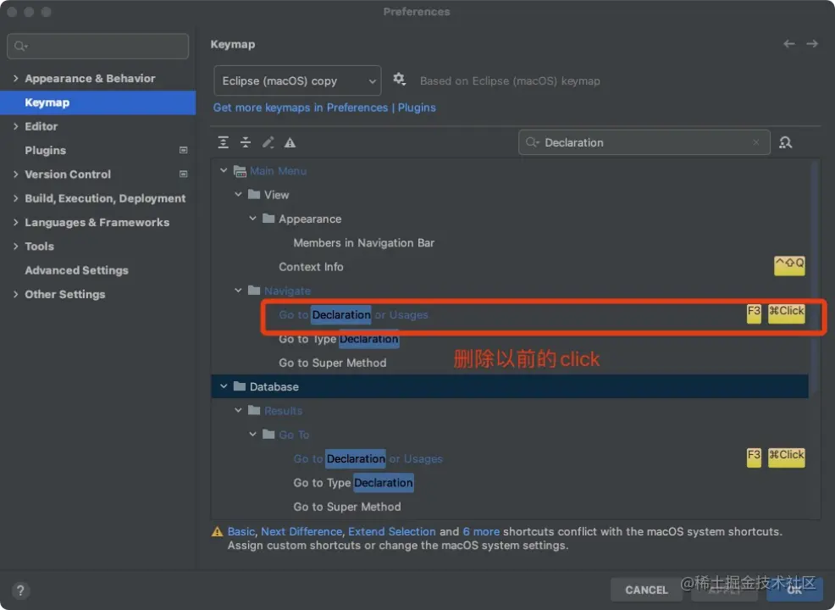
Task: Click the ⌘Click badge under Database Go To
Action: 787,457
